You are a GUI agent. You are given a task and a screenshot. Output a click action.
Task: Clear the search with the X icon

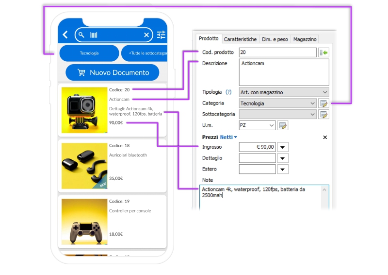(x=146, y=35)
